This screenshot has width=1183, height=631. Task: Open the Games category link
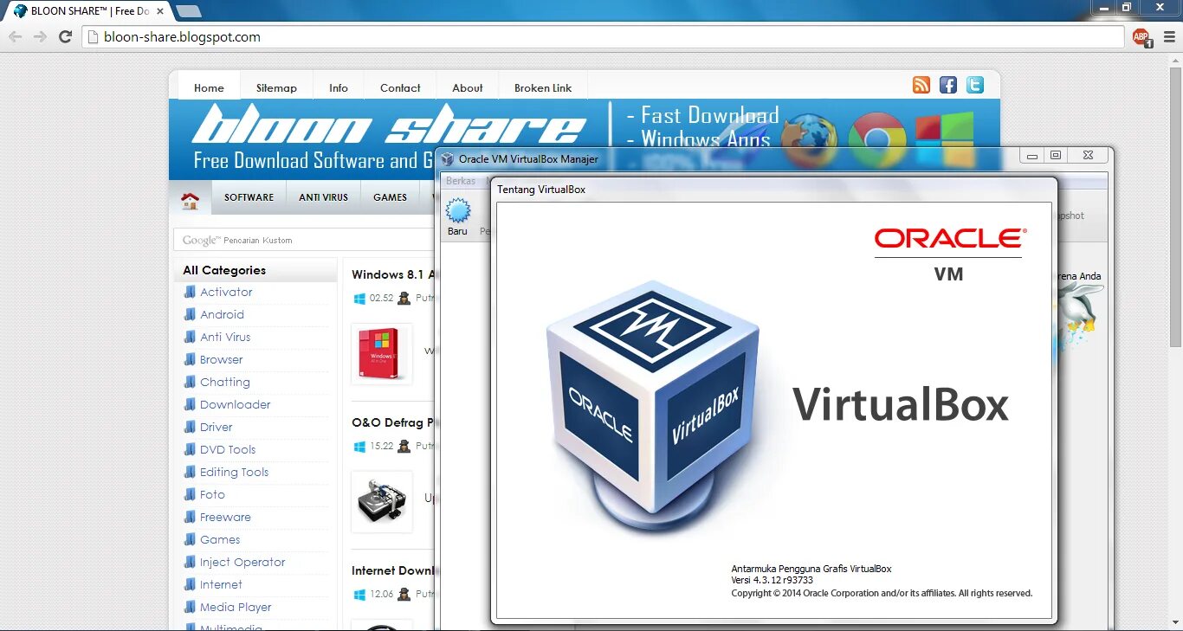point(220,539)
